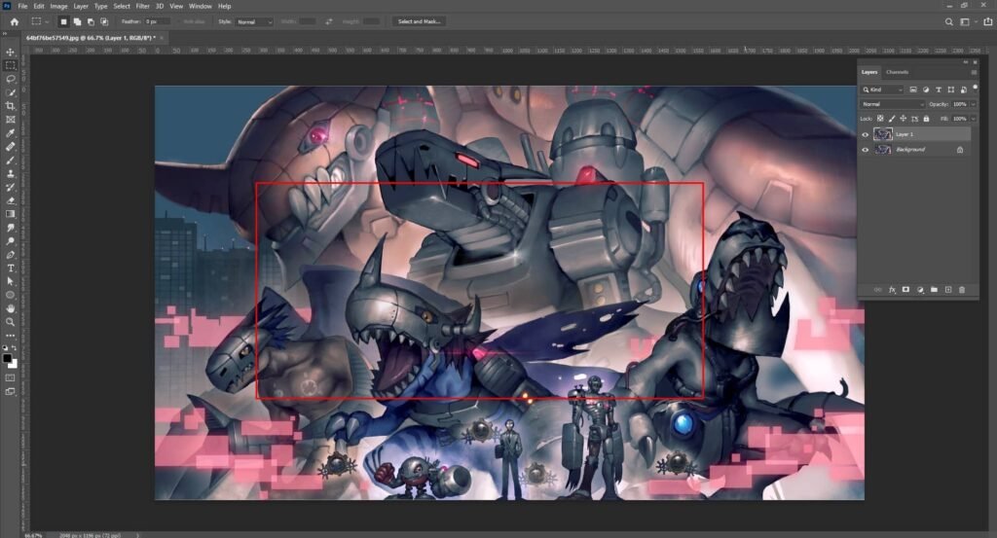997x538 pixels.
Task: Click the Create new layer icon
Action: coord(948,290)
